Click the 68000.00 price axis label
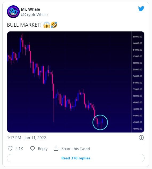Viewport: 152px width, 169px height. click(137, 37)
